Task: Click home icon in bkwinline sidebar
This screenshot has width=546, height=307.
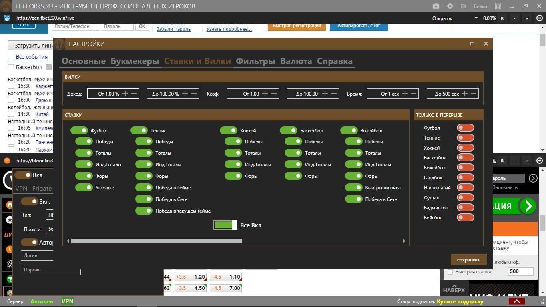Action: coord(9,205)
